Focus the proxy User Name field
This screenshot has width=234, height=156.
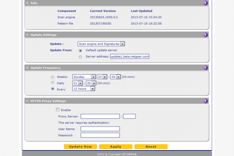tap(100, 129)
